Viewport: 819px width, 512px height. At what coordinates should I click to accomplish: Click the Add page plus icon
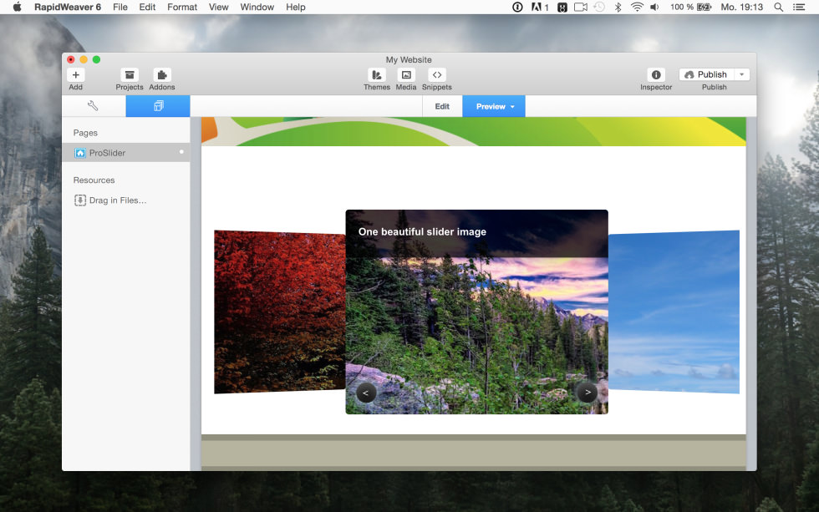click(x=76, y=75)
